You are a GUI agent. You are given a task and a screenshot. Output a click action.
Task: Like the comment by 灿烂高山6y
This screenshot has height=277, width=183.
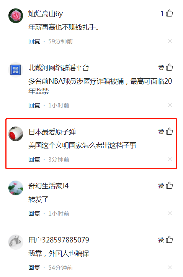169,13
